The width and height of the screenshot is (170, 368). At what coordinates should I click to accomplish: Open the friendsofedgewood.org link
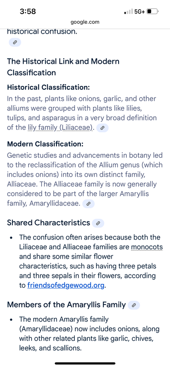click(65, 285)
